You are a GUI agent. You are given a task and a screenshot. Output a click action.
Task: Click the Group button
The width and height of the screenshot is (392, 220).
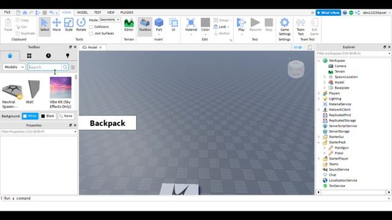(x=222, y=20)
